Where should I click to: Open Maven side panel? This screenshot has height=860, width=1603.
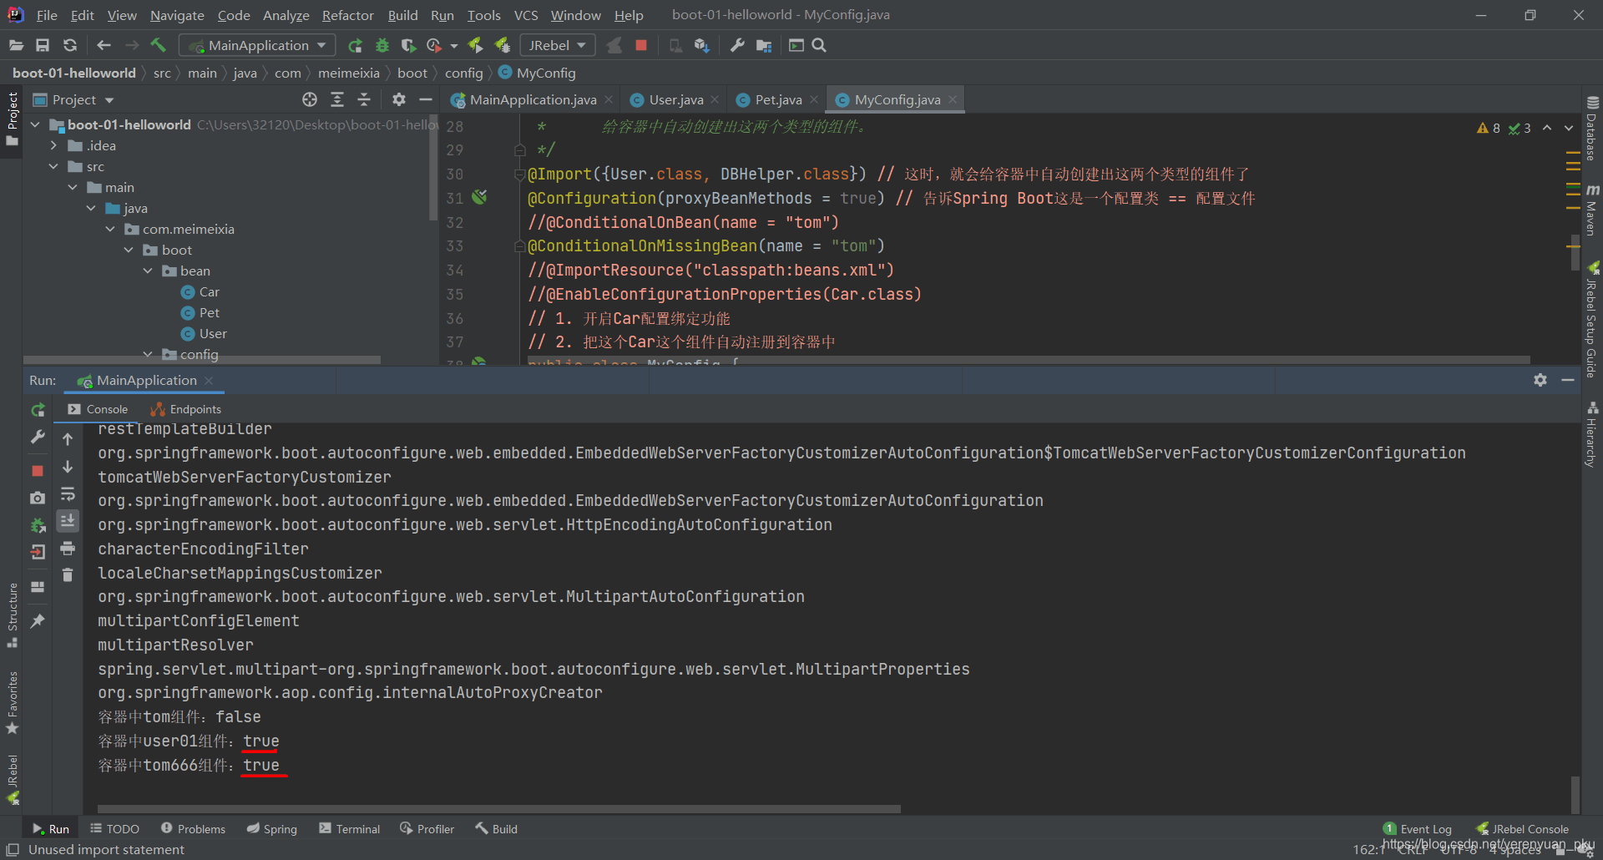tap(1592, 210)
